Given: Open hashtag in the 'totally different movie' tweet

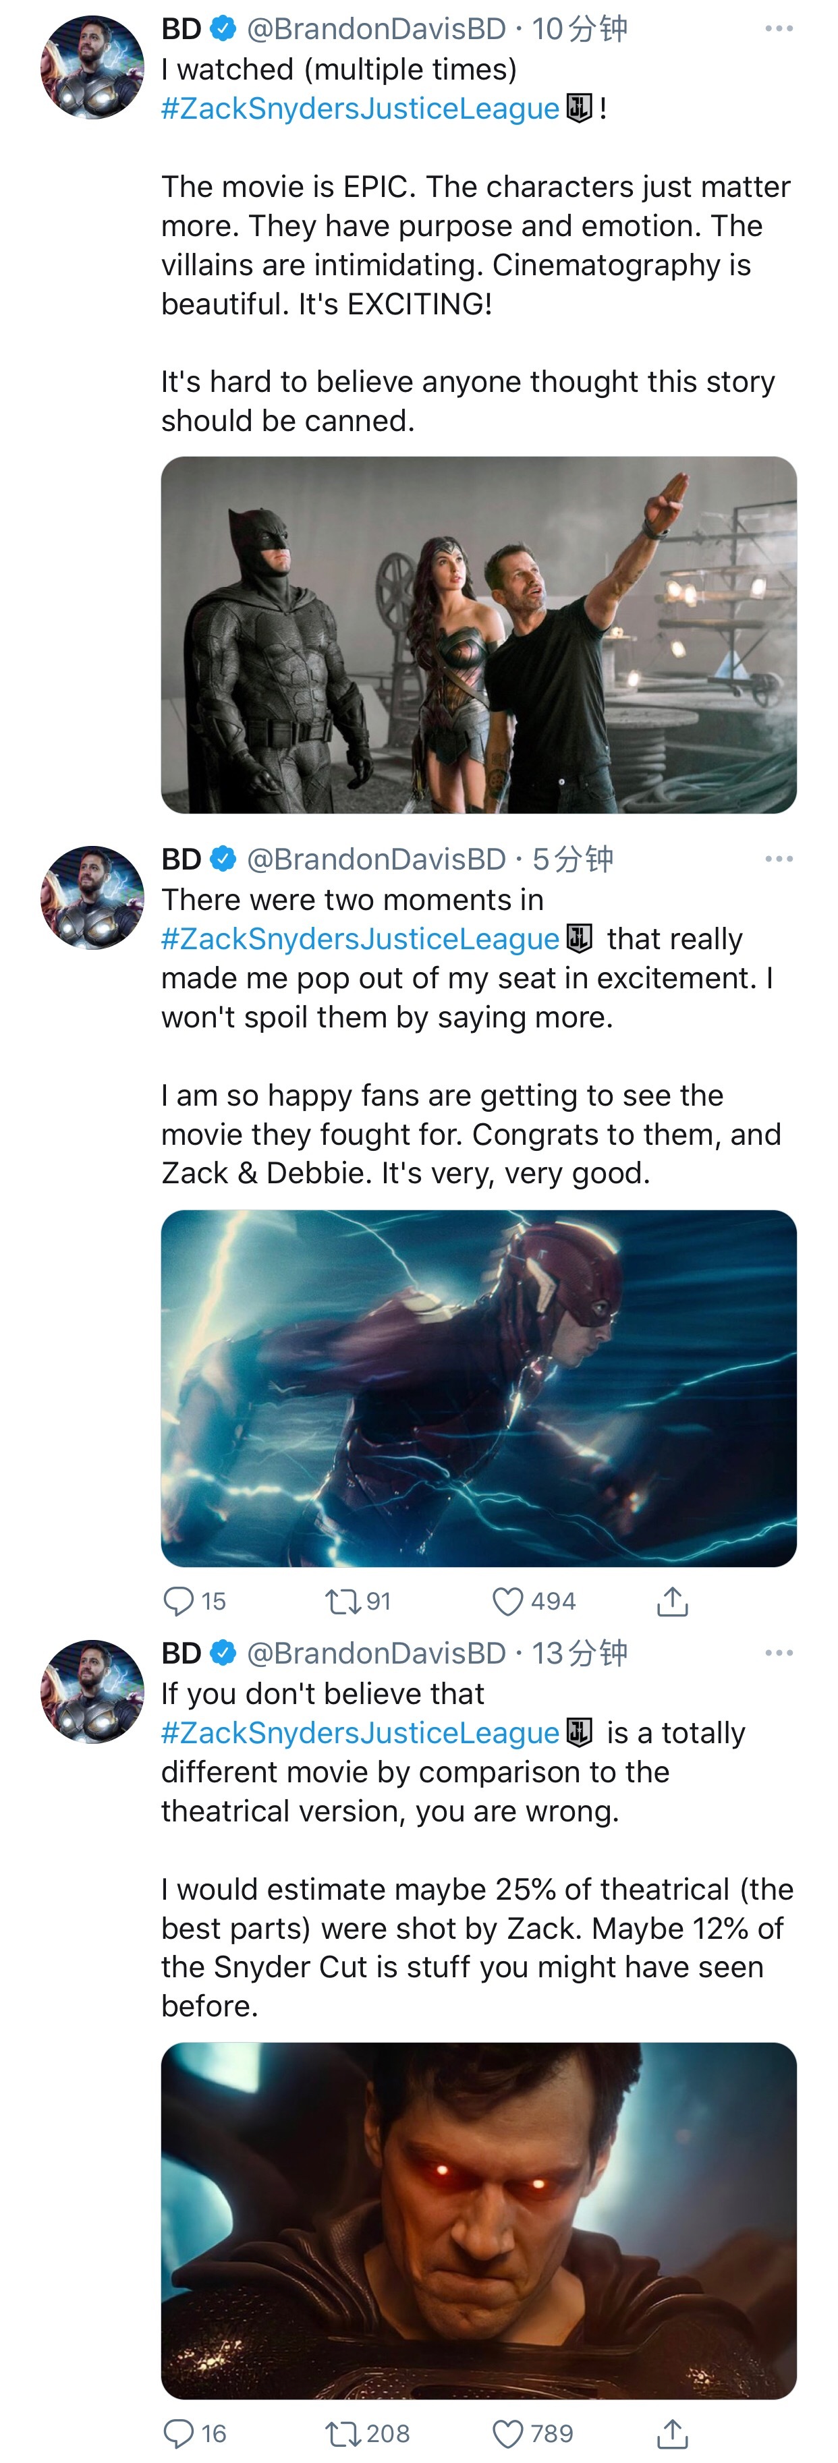Looking at the screenshot, I should [x=360, y=1732].
